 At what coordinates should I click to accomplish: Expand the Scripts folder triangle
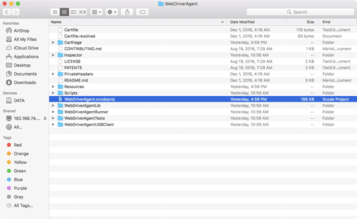pos(53,93)
